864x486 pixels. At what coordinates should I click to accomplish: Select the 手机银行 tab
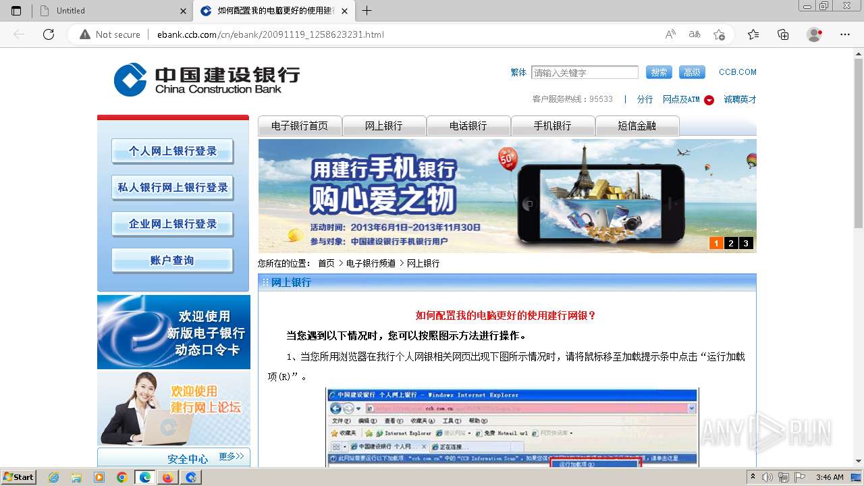coord(553,126)
